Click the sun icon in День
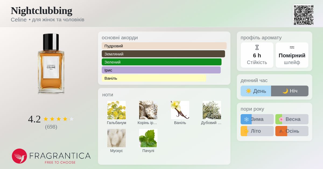The image size is (323, 169). pos(248,91)
